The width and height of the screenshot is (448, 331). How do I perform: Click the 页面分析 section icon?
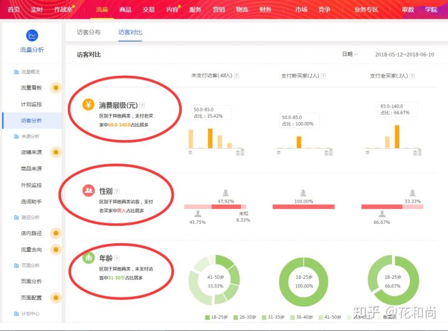16,266
